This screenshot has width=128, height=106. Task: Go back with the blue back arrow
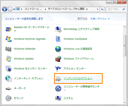tap(5, 9)
